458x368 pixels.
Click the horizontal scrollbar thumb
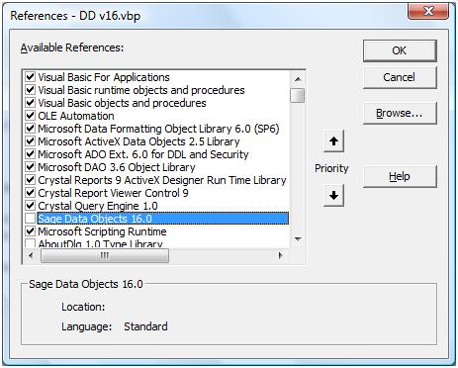[105, 255]
